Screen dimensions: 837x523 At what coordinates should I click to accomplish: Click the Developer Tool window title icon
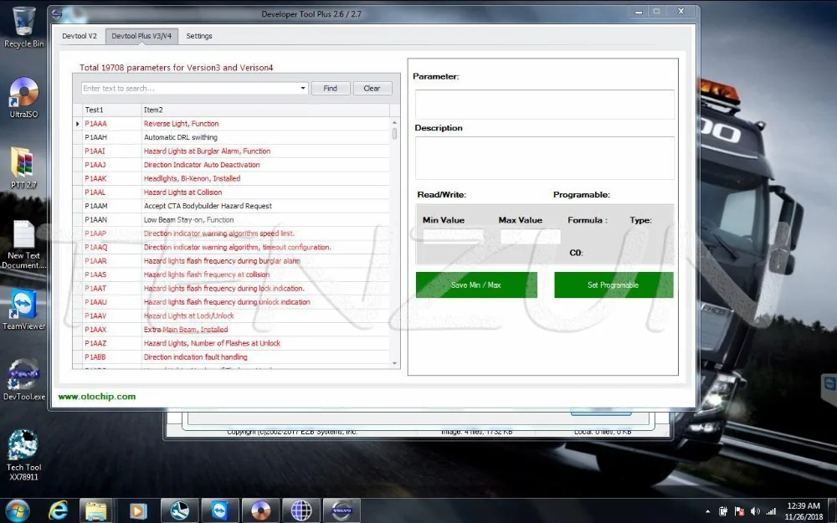click(x=57, y=14)
